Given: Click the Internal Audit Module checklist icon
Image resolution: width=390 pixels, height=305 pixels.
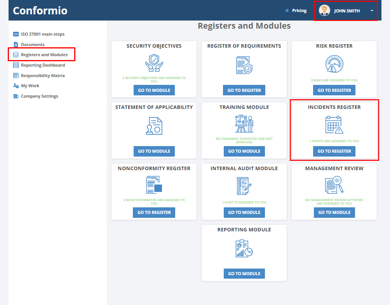Looking at the screenshot, I should point(244,184).
